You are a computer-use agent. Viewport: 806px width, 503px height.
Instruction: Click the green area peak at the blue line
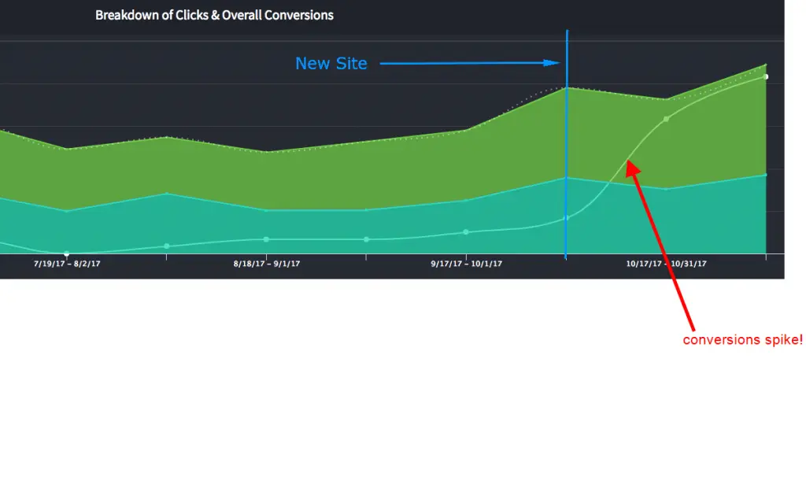pyautogui.click(x=567, y=88)
